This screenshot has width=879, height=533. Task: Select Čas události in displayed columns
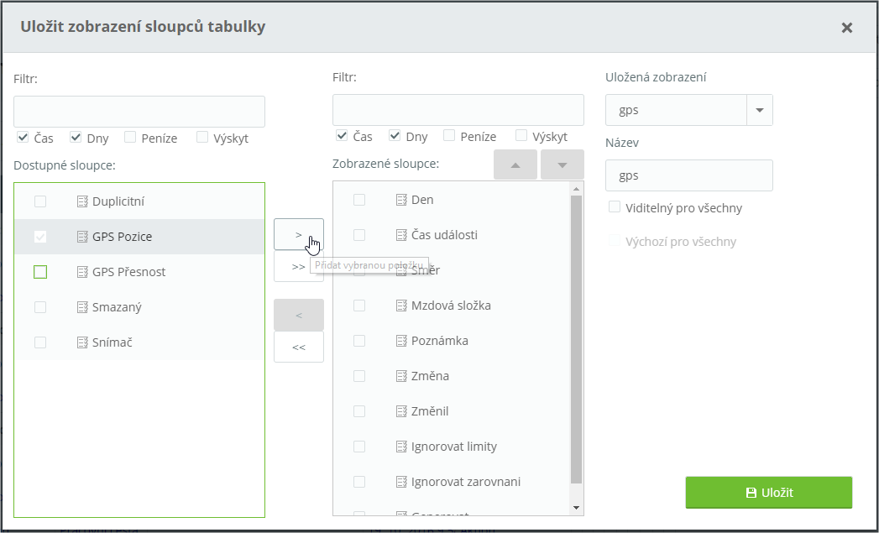coord(444,235)
